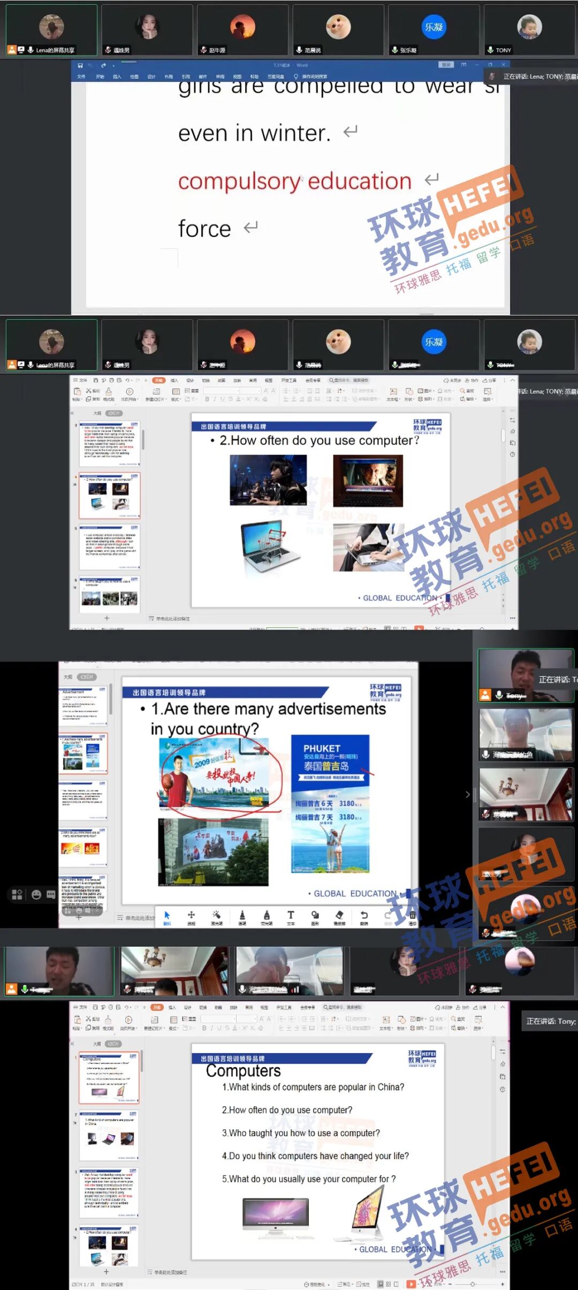Click 操作说明搜索 Tell Me search in Word

point(311,77)
